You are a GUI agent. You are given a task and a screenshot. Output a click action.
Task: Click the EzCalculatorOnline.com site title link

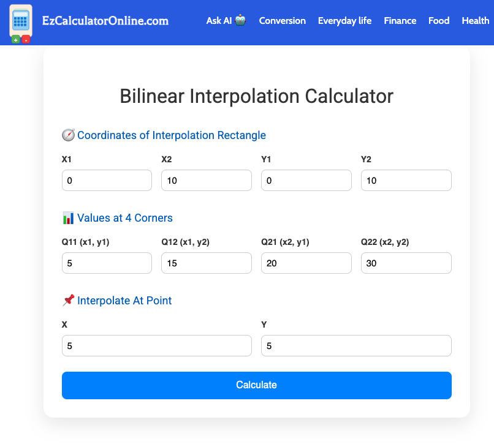point(104,20)
